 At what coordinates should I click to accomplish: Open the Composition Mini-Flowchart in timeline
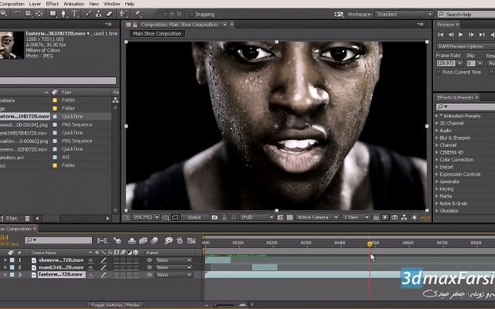(102, 241)
